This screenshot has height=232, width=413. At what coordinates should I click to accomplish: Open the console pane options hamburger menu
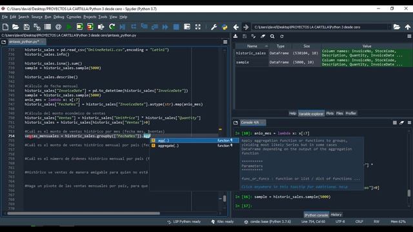point(409,122)
